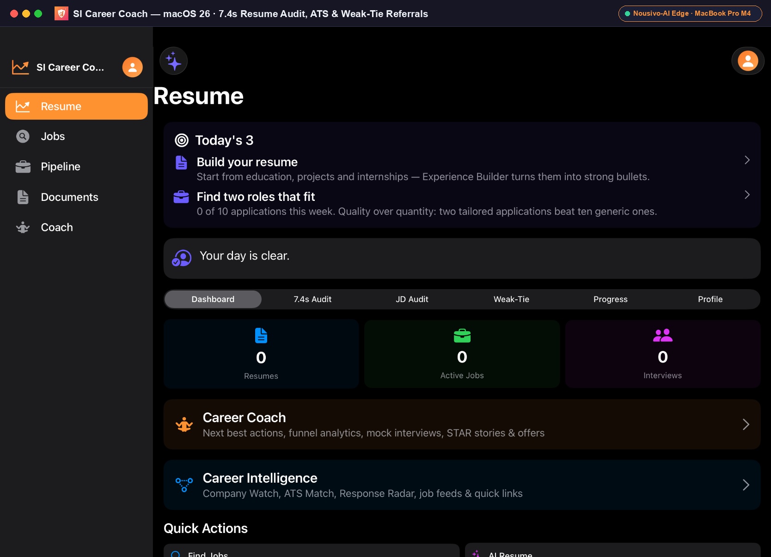Screen dimensions: 771x557
Task: Click the Active Jobs count label
Action: 462,375
